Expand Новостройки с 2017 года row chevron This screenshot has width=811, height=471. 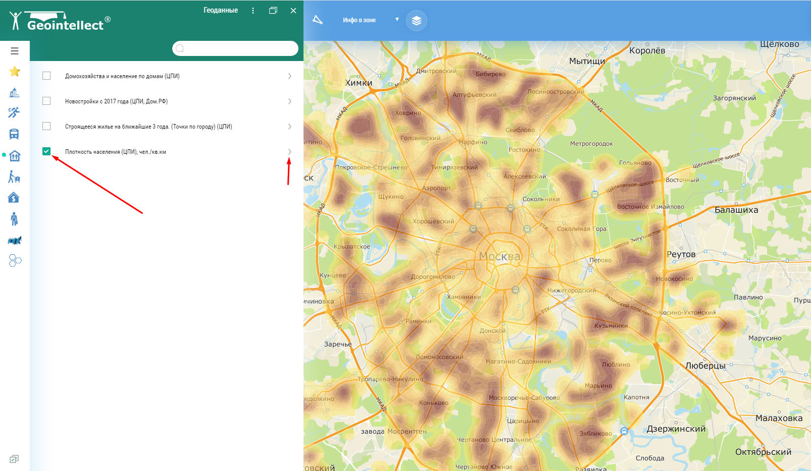(x=289, y=101)
